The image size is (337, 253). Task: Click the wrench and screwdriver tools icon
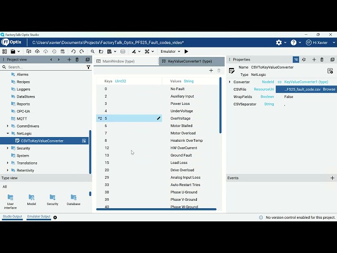click(147, 52)
